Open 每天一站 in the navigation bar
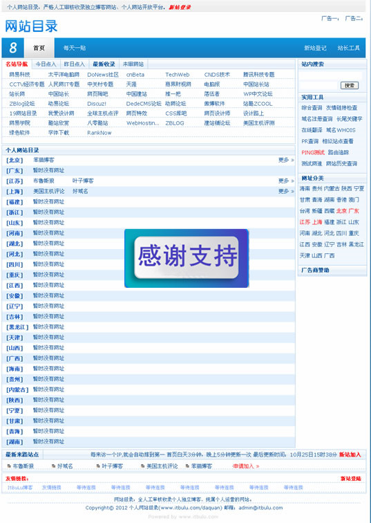Image resolution: width=371 pixels, height=523 pixels. pos(75,48)
